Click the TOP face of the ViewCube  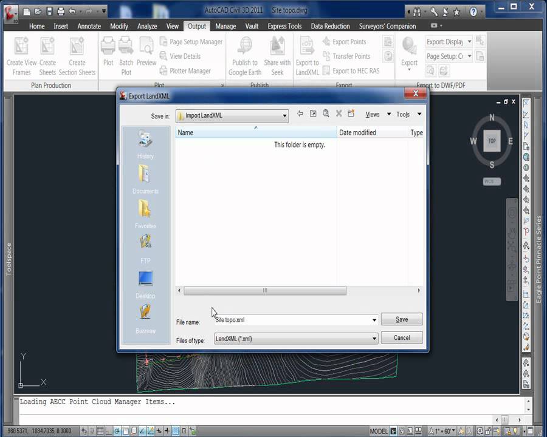492,141
